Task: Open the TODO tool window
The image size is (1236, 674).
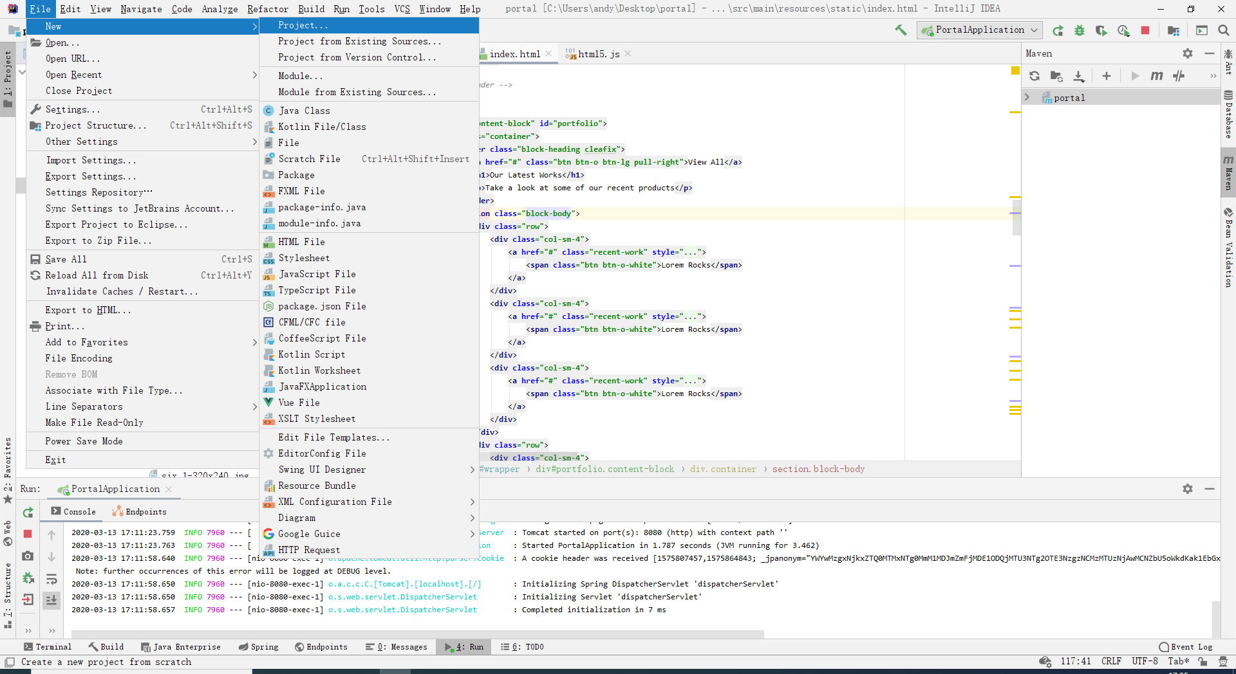Action: pos(523,647)
